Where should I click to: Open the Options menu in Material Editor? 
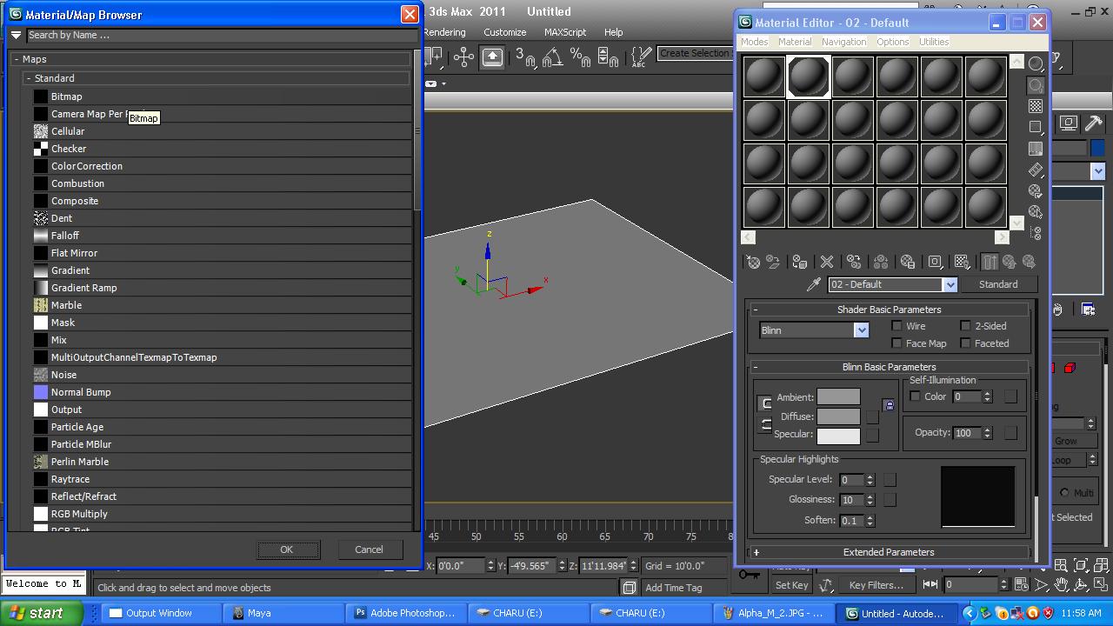click(892, 41)
